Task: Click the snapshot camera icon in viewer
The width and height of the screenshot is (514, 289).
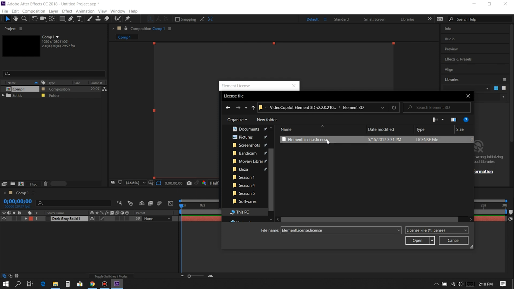Action: pos(189,183)
